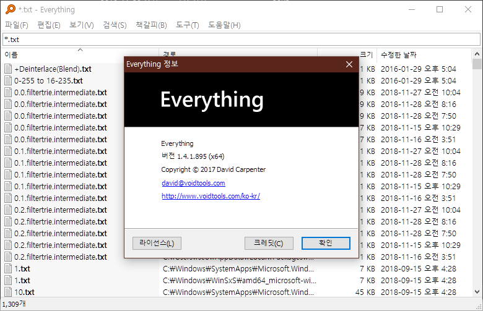Click the 라이선스(L) button

pyautogui.click(x=157, y=244)
